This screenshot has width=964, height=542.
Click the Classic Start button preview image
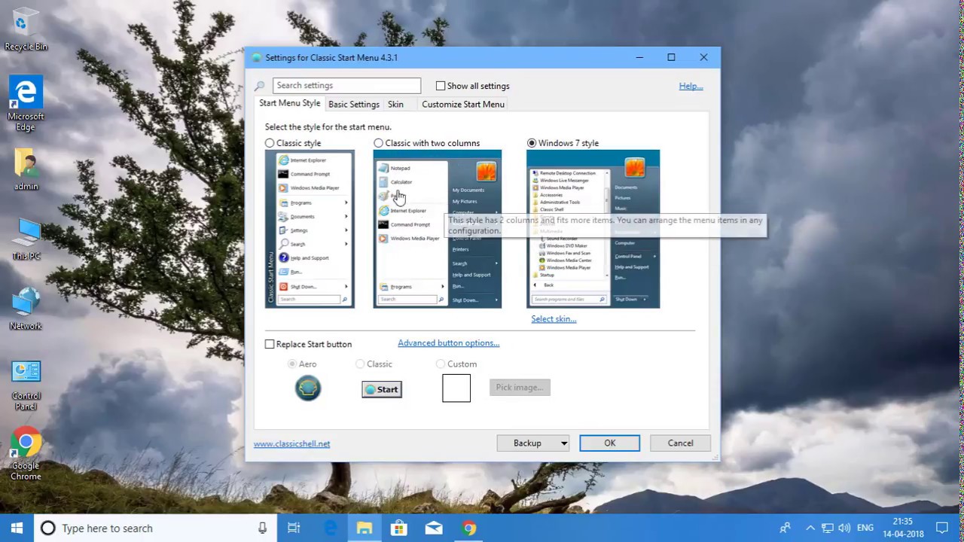pos(382,389)
